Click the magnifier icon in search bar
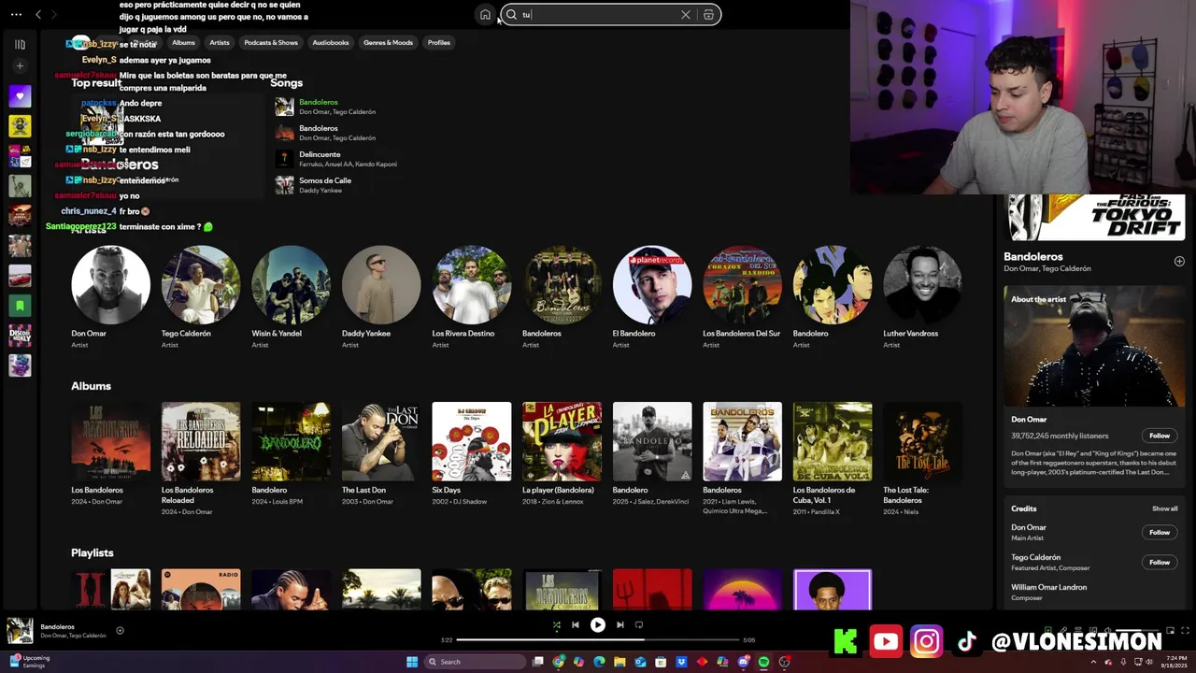 pyautogui.click(x=511, y=14)
